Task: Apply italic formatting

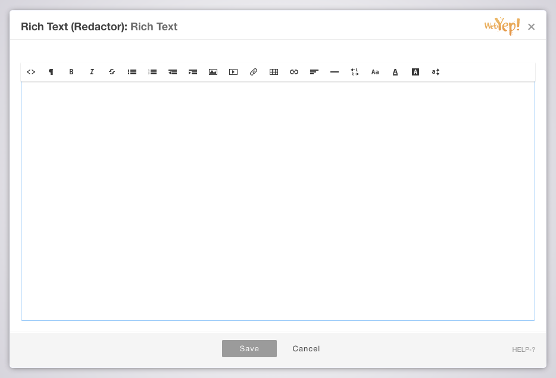Action: point(92,72)
